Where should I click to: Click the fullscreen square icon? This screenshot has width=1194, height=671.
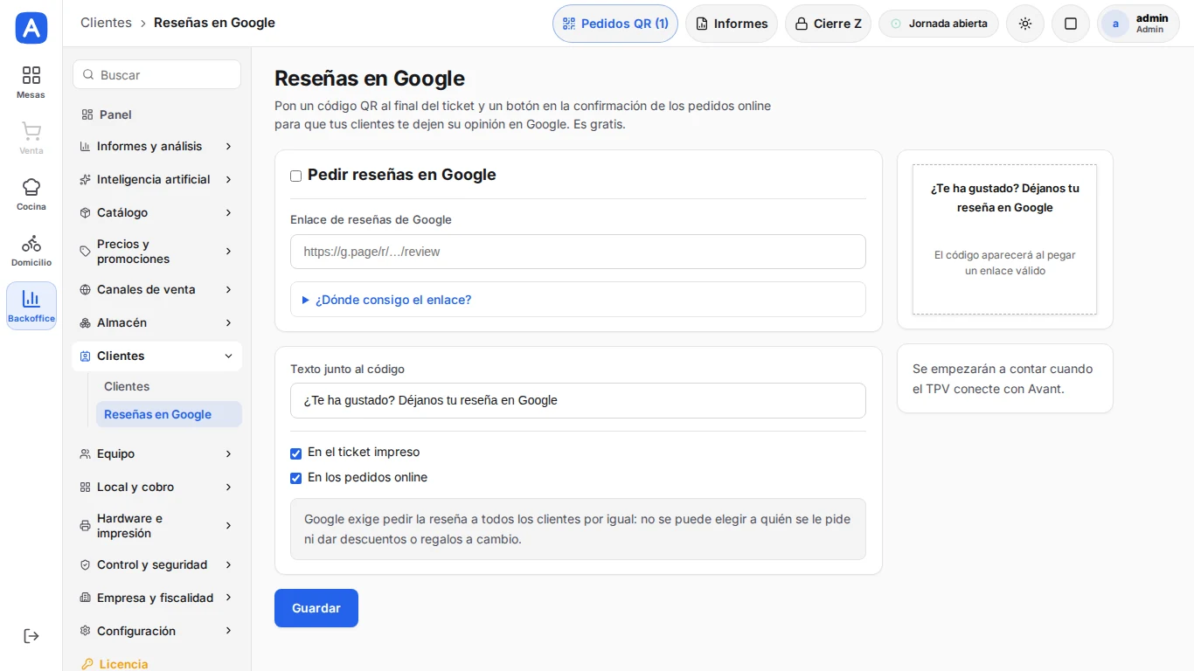pyautogui.click(x=1071, y=24)
